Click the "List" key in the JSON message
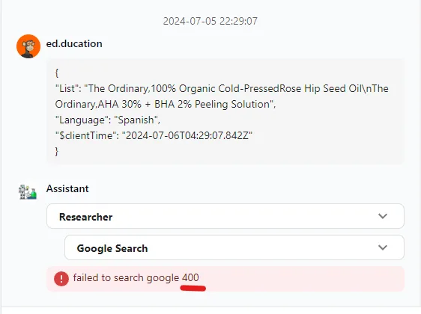The height and width of the screenshot is (314, 421). [x=68, y=88]
